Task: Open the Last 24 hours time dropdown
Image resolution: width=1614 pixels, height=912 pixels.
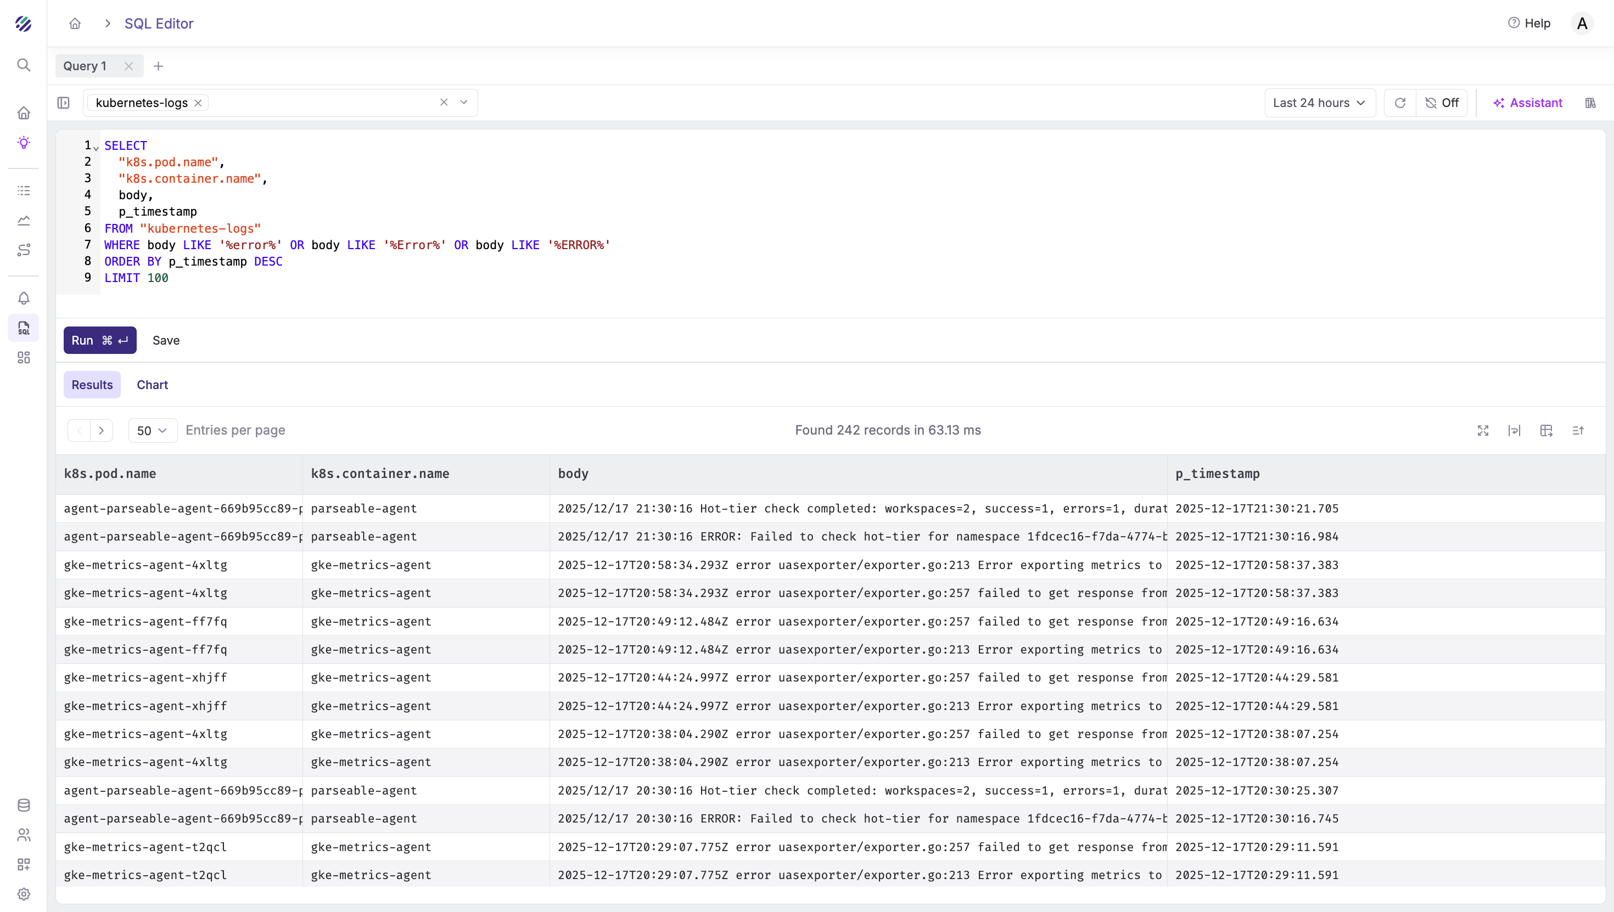Action: 1319,103
